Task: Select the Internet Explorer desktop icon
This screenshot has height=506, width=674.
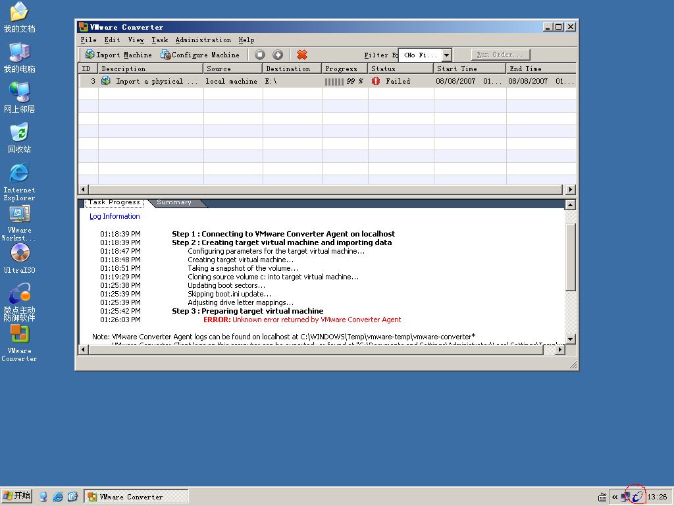Action: 19,182
